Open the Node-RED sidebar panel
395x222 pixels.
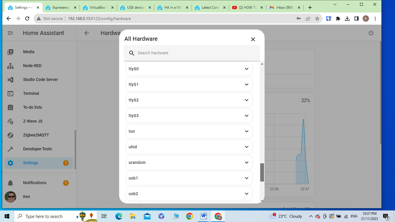32,66
